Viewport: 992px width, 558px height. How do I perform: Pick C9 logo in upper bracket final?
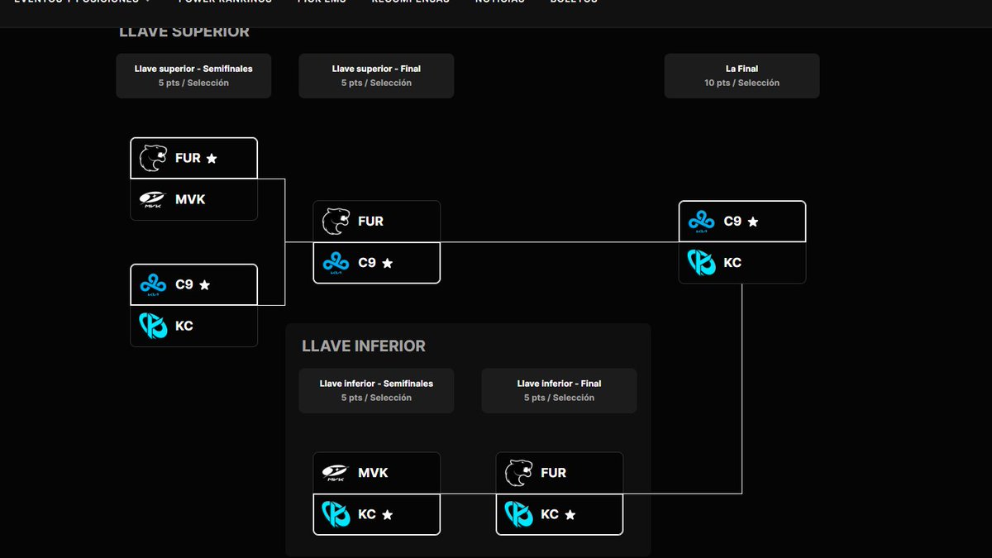(336, 264)
